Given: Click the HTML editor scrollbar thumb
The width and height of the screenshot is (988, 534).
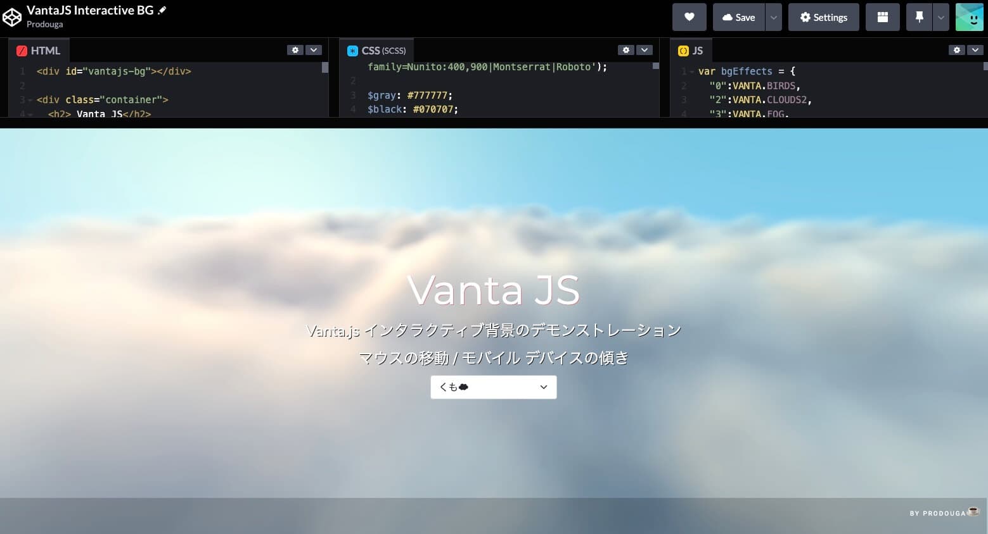Looking at the screenshot, I should coord(325,67).
